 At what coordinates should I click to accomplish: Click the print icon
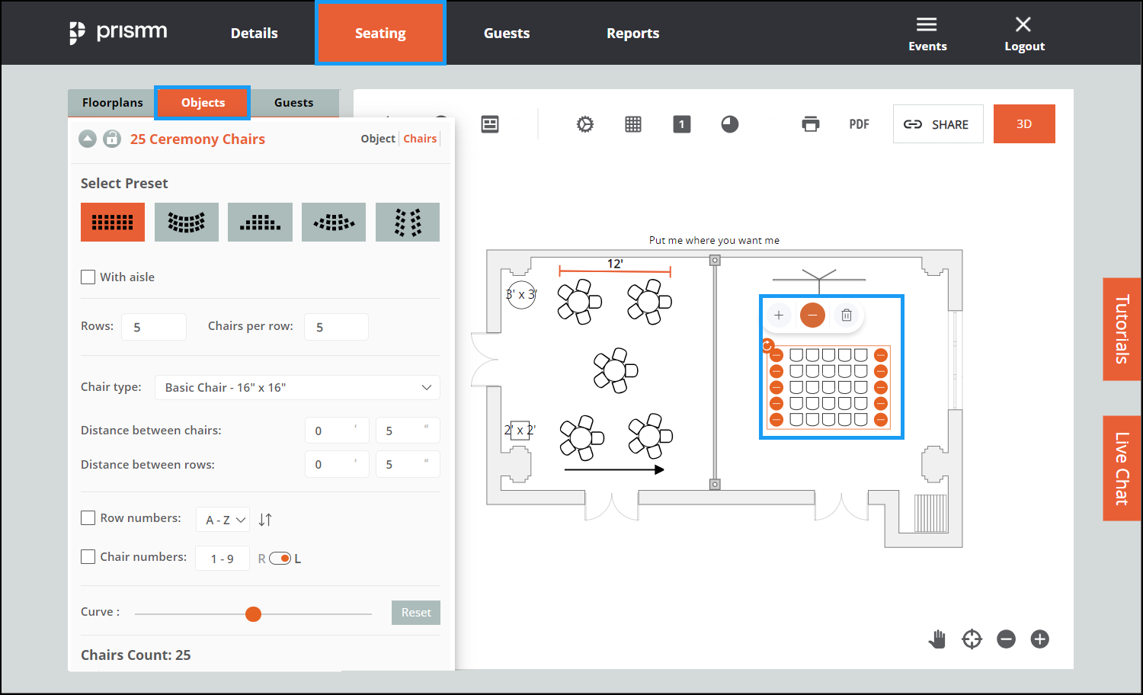tap(811, 124)
